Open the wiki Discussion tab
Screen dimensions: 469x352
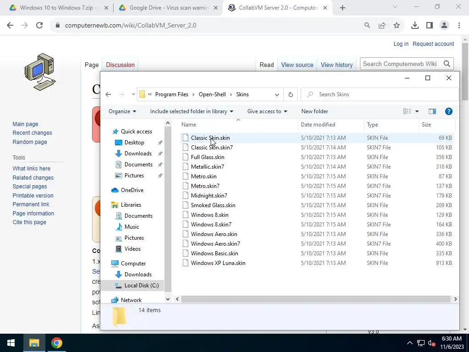point(120,65)
